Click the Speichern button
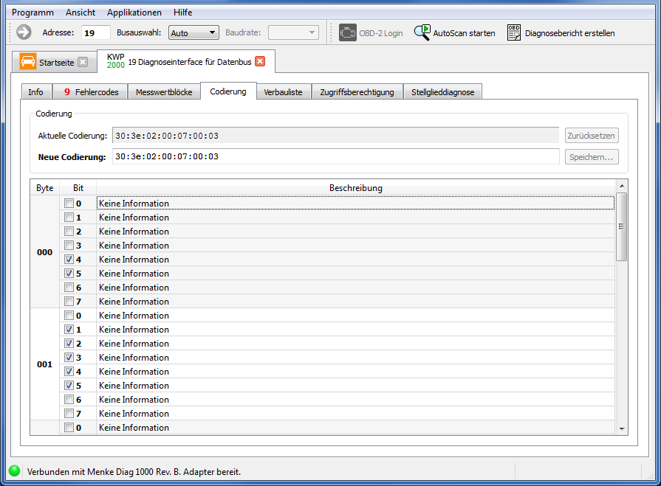 pyautogui.click(x=591, y=156)
